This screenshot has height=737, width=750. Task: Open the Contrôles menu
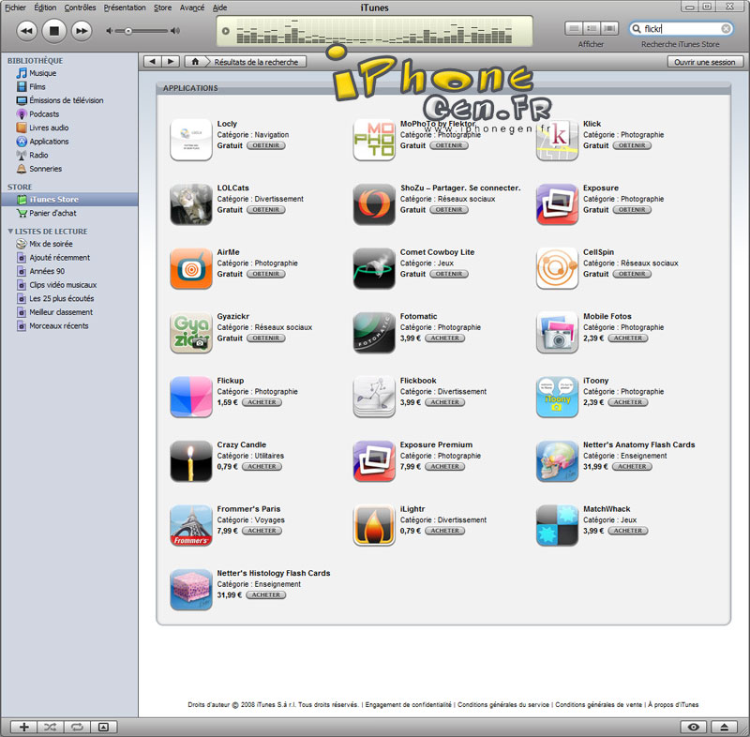pos(80,8)
